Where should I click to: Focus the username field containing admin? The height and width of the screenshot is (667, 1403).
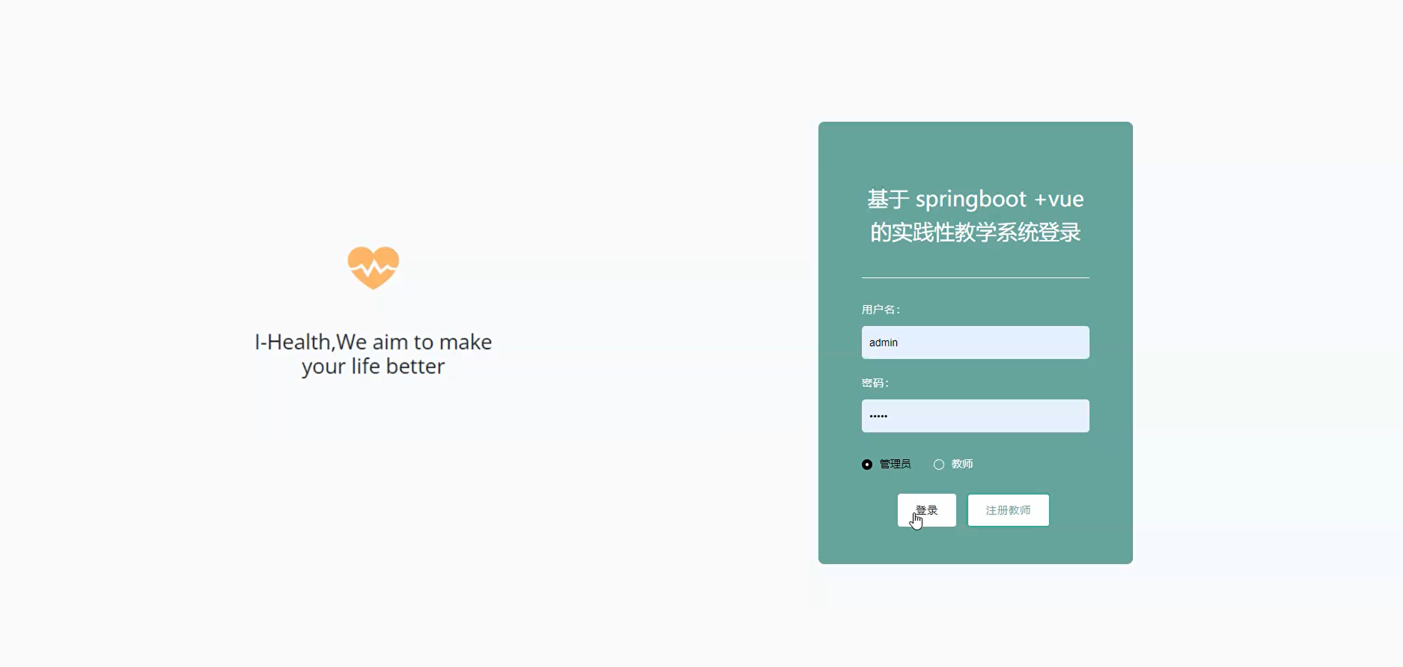(975, 342)
